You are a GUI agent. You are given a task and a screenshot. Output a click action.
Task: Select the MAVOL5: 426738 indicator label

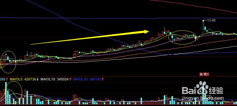point(23,79)
